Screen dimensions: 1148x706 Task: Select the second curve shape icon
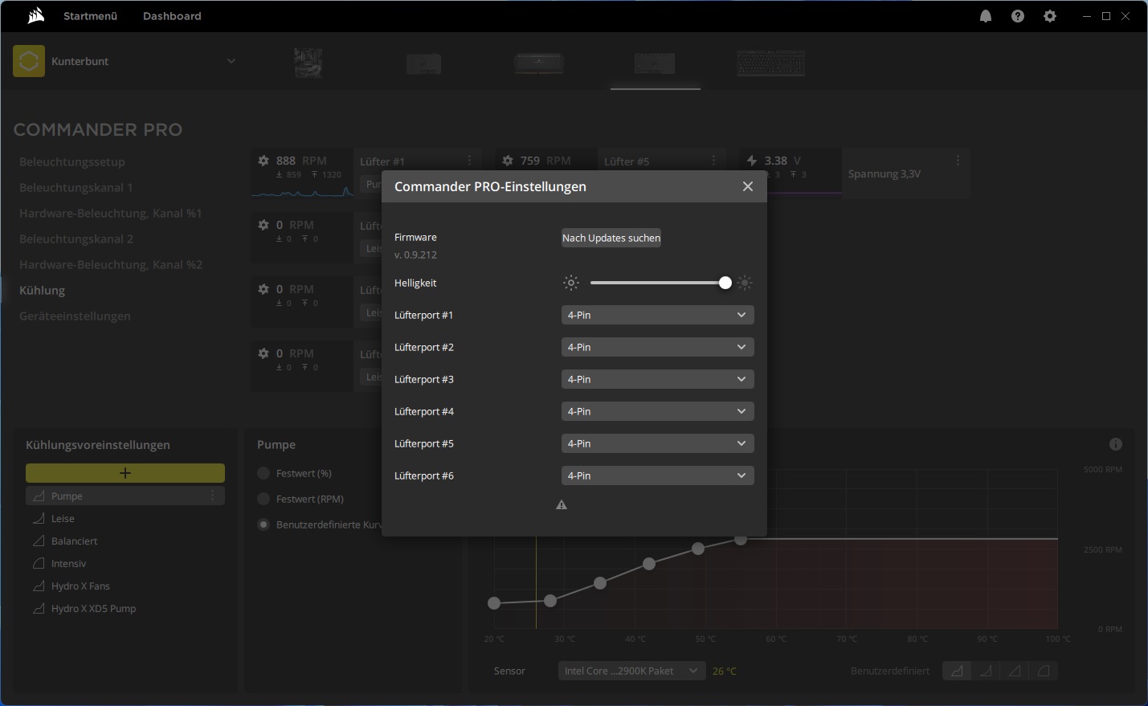click(986, 671)
